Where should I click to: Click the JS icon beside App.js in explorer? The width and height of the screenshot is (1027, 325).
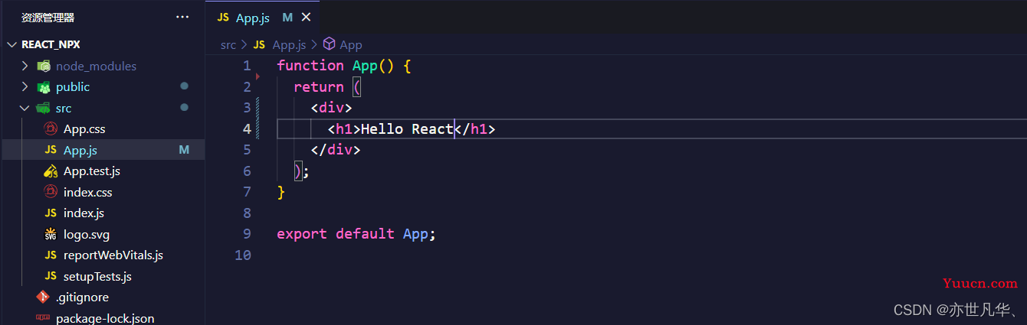[x=51, y=150]
